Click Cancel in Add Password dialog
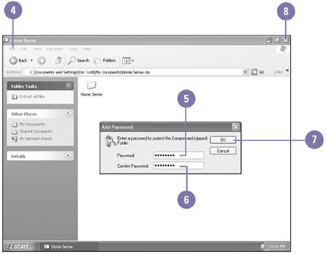The height and width of the screenshot is (254, 326). point(223,151)
